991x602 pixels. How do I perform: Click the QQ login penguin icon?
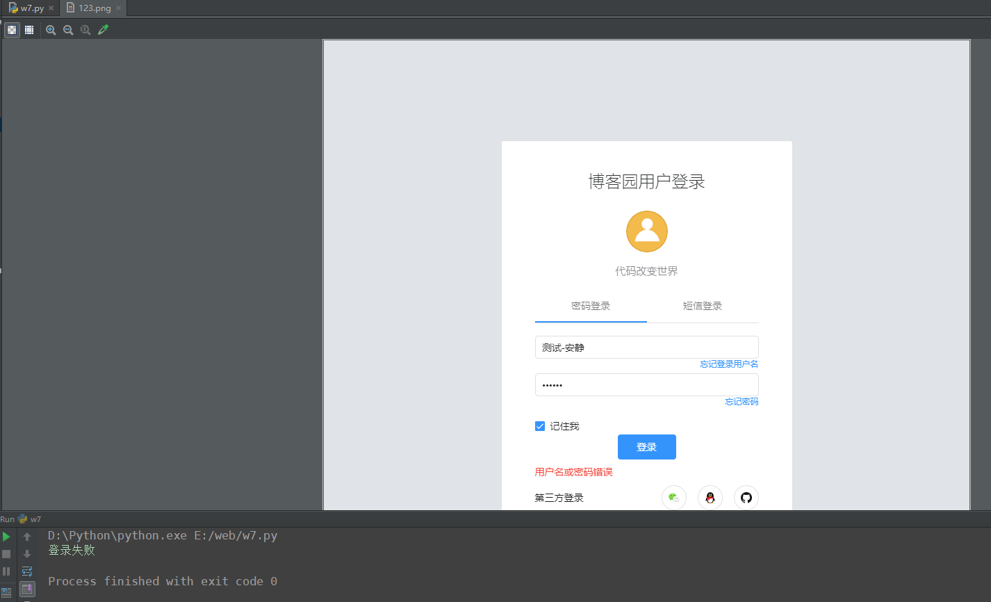pos(710,497)
